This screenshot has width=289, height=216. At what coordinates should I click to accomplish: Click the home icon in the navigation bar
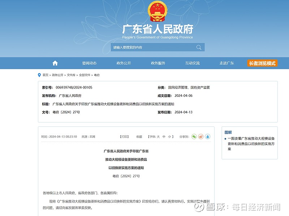[54, 62]
